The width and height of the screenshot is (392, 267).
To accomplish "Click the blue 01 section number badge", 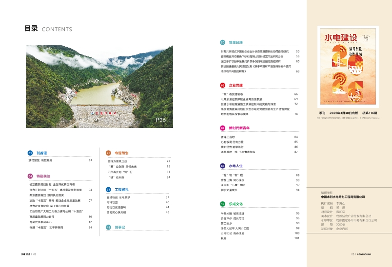I will (30, 152).
